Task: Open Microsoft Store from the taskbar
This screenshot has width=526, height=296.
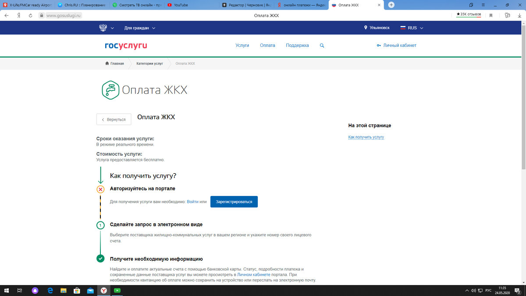Action: [77, 290]
